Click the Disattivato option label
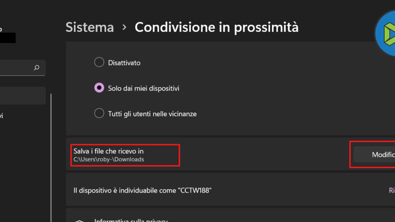Viewport: 395px width, 222px height. click(124, 63)
